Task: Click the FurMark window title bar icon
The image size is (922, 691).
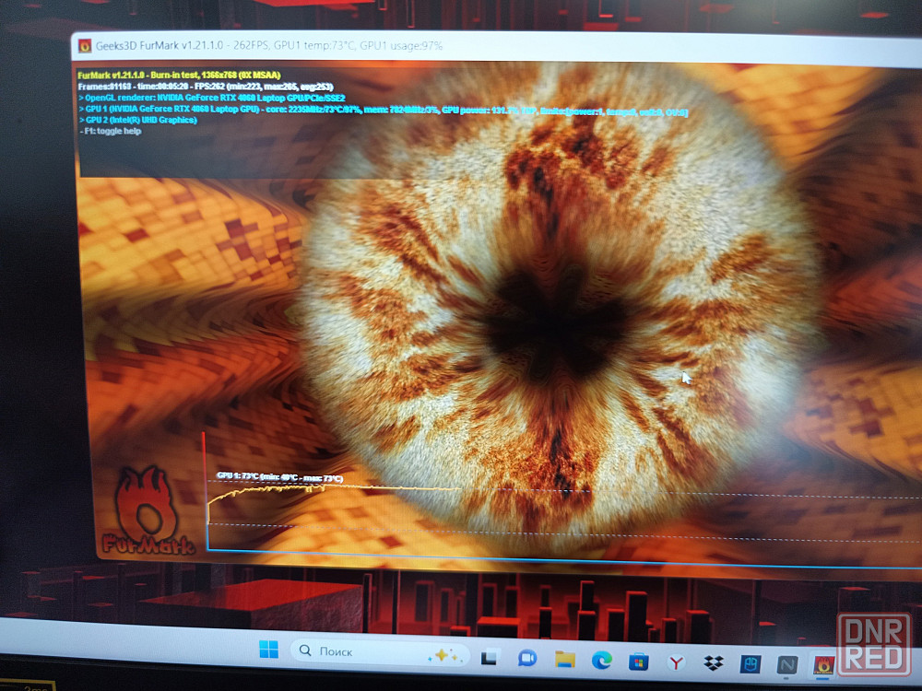Action: pos(85,46)
